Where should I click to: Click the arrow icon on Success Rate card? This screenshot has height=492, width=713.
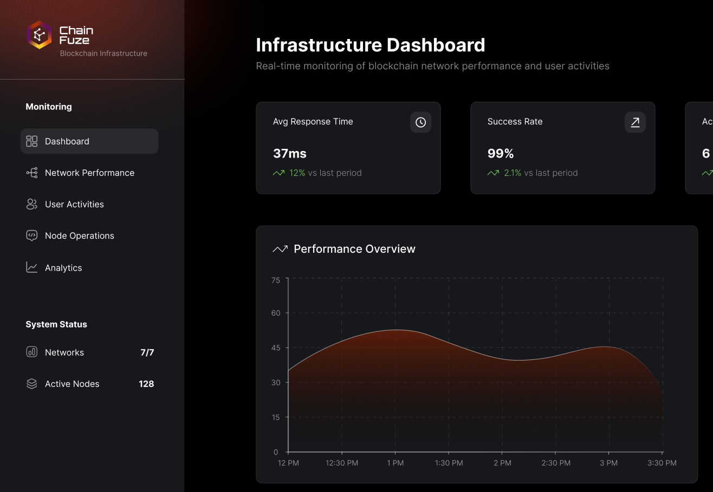click(635, 122)
